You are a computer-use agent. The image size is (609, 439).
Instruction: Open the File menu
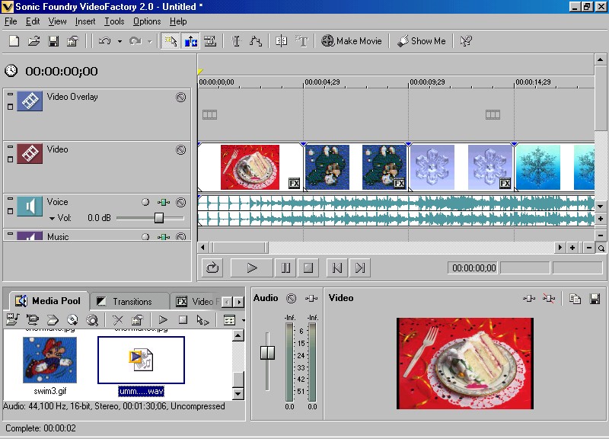pos(11,21)
